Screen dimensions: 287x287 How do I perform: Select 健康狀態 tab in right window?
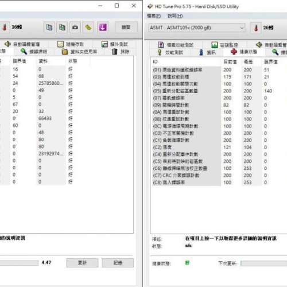(244, 52)
